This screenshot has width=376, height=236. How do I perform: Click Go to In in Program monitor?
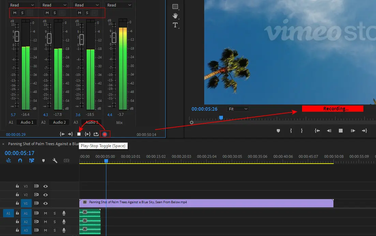(x=317, y=131)
